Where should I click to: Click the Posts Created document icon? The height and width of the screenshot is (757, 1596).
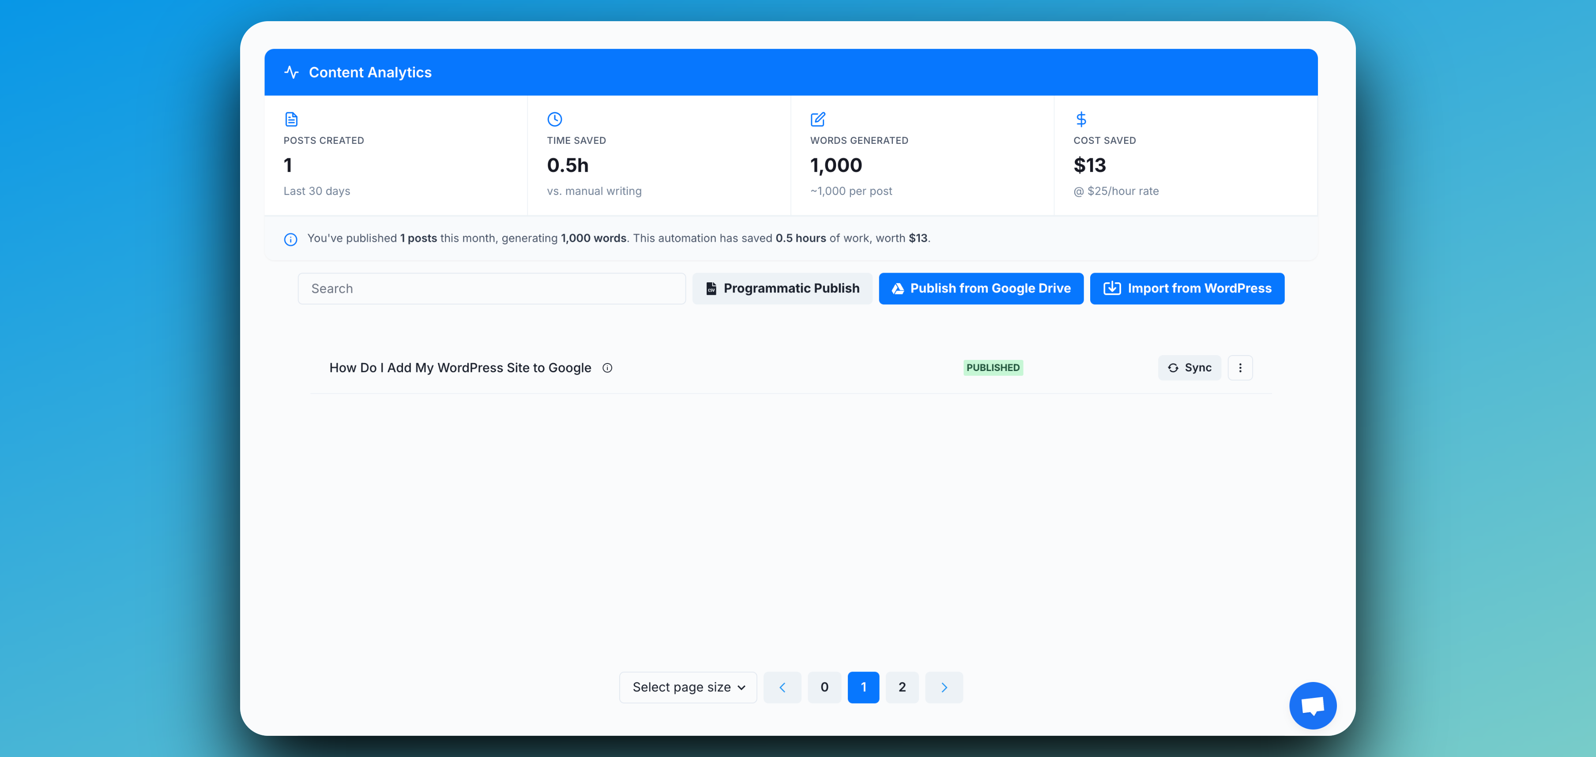pos(291,119)
